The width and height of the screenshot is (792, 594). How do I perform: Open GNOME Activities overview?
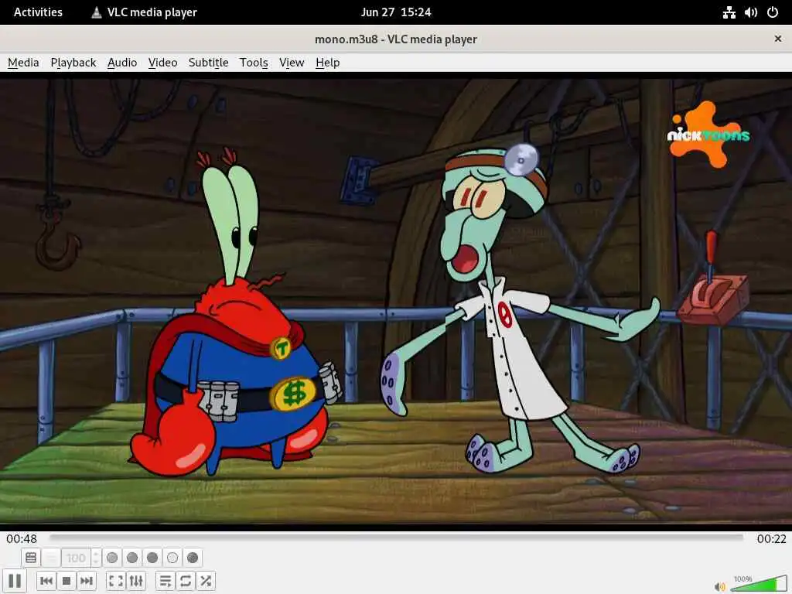[x=38, y=12]
